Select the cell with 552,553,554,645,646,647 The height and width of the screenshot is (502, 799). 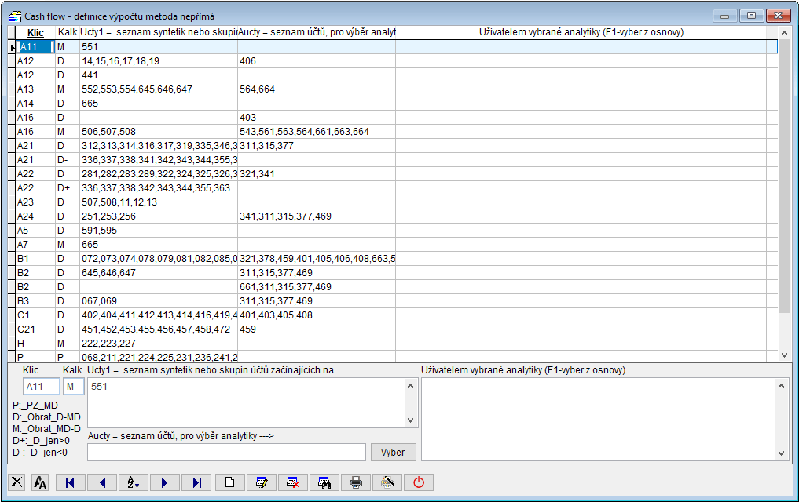coord(158,89)
